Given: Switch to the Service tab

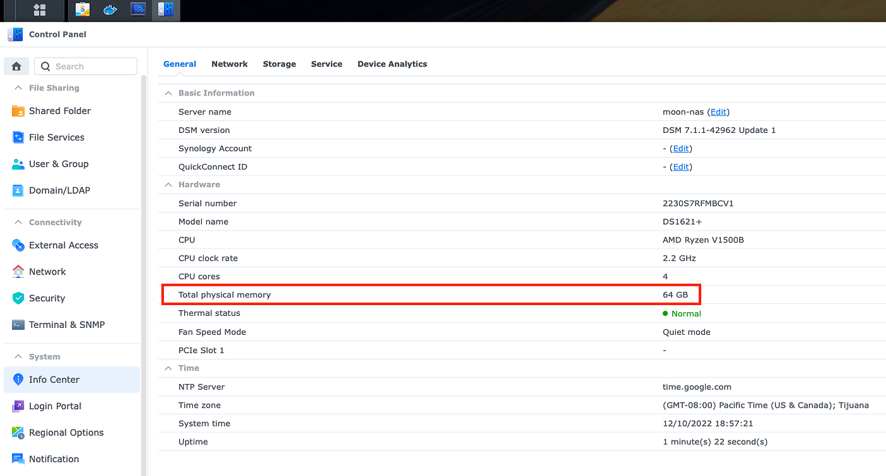Looking at the screenshot, I should click(x=327, y=64).
